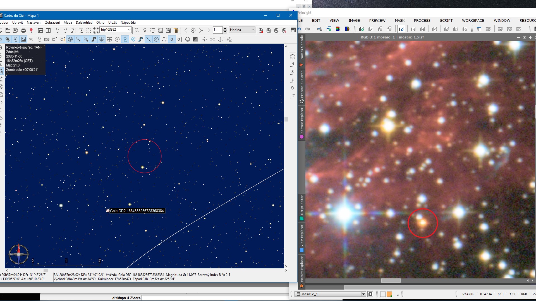Open the Zobrazení menu

tap(52, 23)
